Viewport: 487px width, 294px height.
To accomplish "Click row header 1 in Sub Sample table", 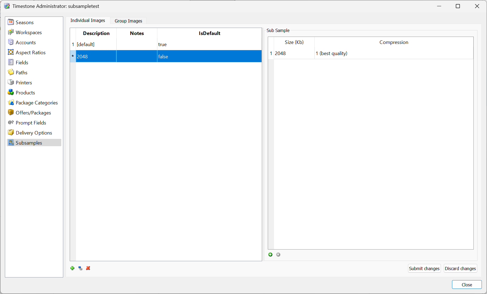I will tap(271, 53).
